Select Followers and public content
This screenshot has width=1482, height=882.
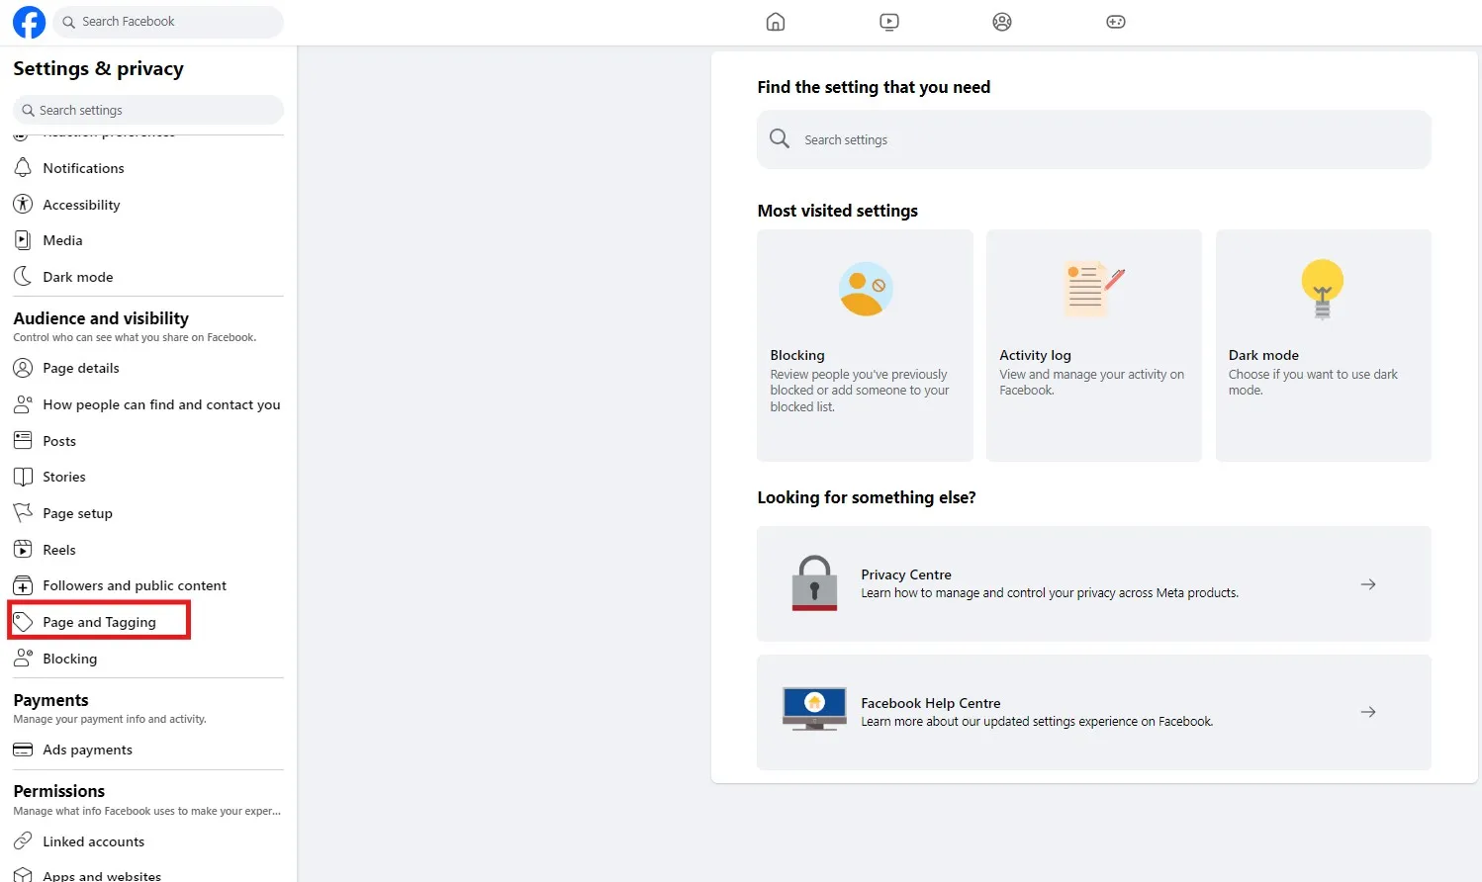tap(134, 584)
